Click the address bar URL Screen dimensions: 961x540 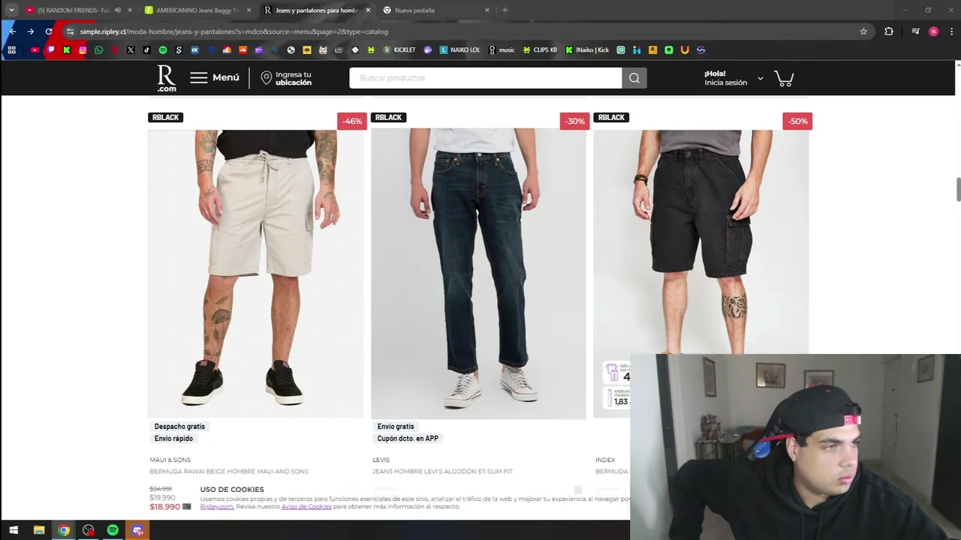pos(234,31)
